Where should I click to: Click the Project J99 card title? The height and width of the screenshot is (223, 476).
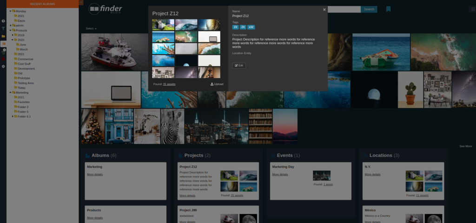coord(188,210)
